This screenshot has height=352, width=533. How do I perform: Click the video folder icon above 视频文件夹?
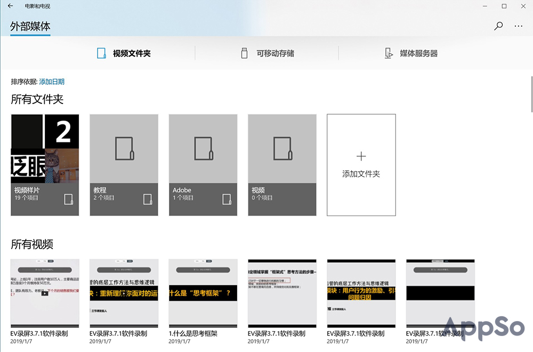pos(101,52)
